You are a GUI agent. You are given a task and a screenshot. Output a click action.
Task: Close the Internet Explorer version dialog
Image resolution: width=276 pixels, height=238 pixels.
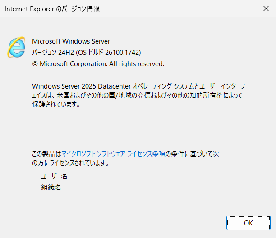[x=266, y=9]
